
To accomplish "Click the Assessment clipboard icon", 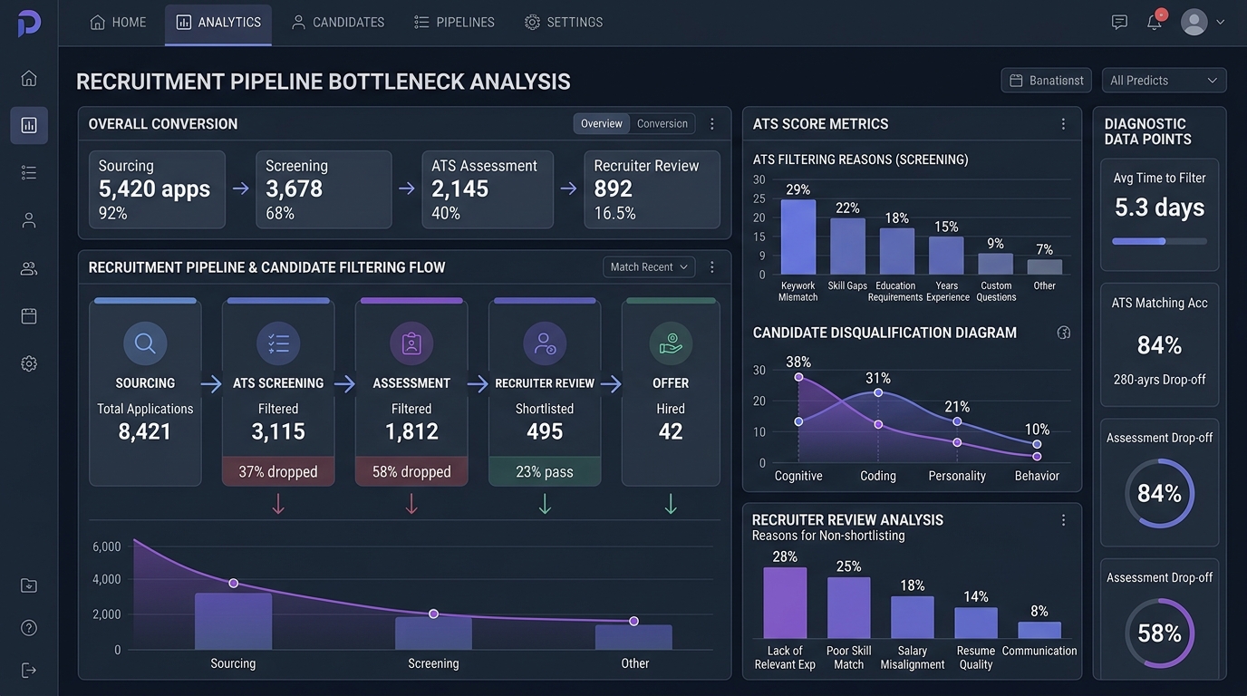I will (411, 343).
